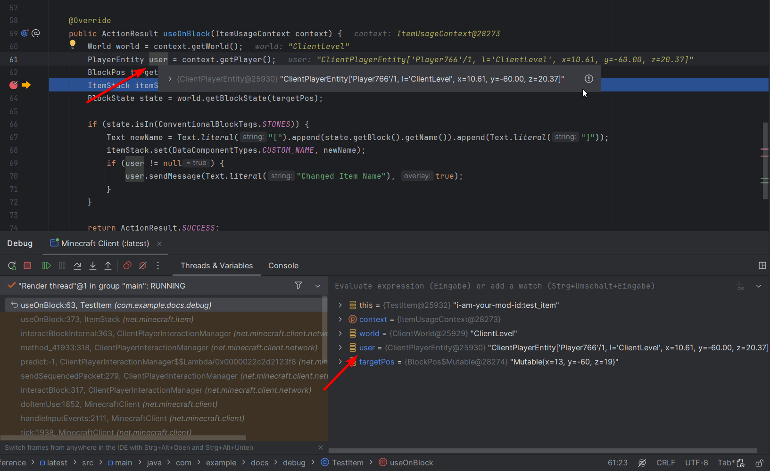Open the View Breakpoints dialog
Screen dimensions: 770x471
[x=127, y=265]
